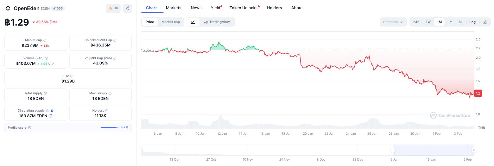Select 1Y time range
The image size is (494, 166).
[x=450, y=22]
